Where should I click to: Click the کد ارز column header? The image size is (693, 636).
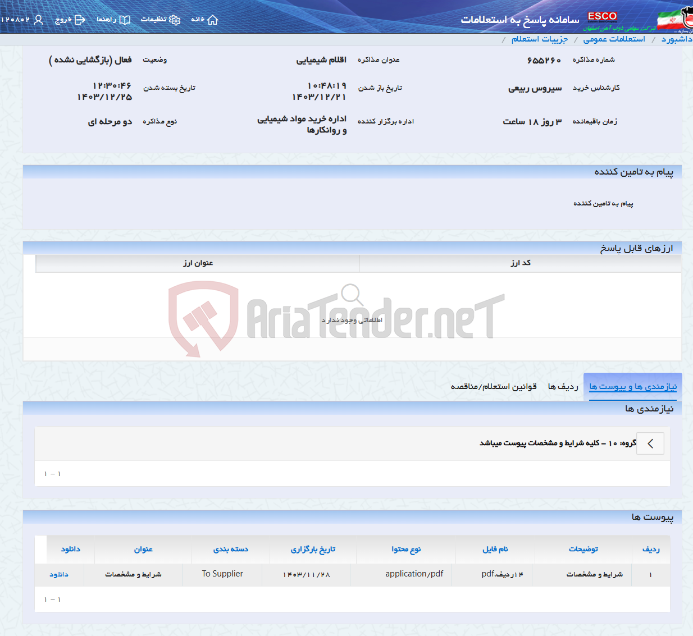click(521, 263)
